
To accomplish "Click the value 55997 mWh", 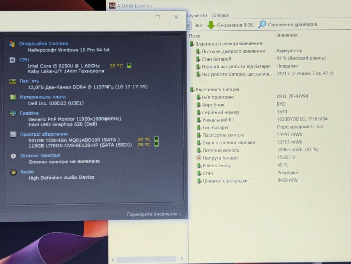I will 290,135.
